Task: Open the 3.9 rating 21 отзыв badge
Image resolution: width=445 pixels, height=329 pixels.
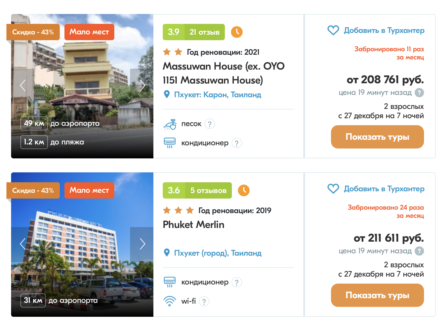Action: (x=194, y=32)
